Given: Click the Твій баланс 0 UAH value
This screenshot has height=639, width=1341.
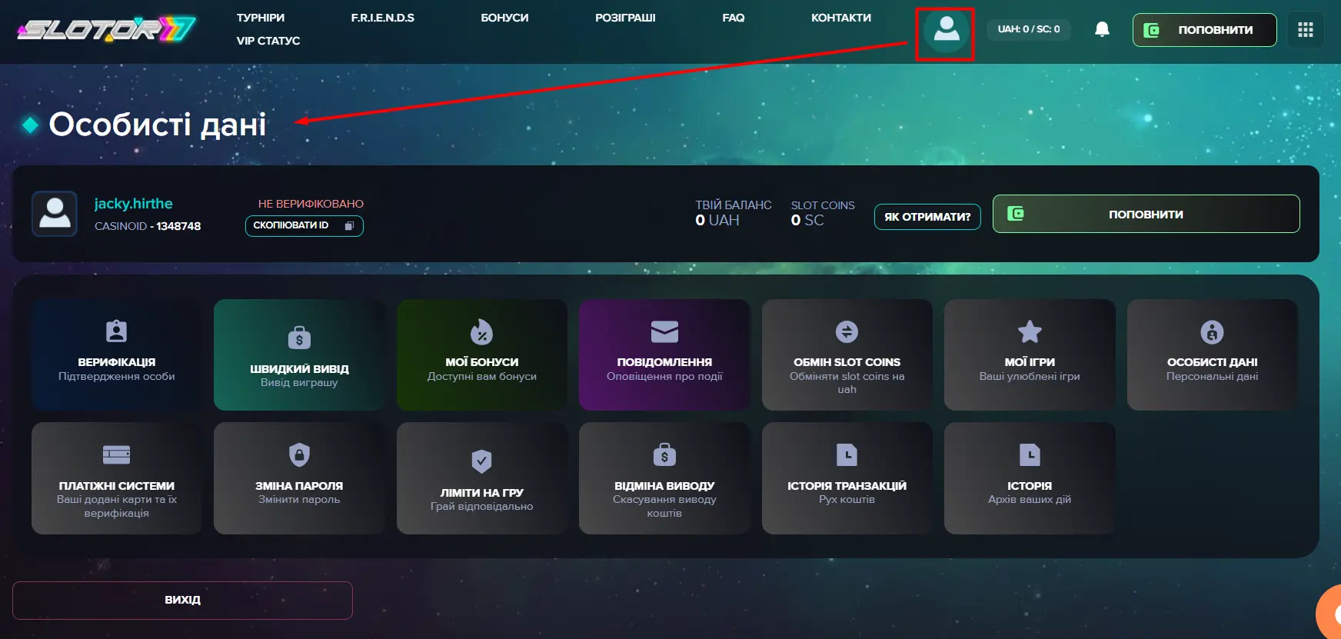Looking at the screenshot, I should click(717, 221).
